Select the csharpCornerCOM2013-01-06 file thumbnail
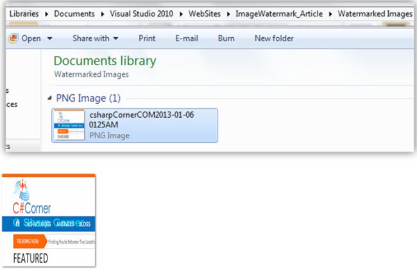This screenshot has height=269, width=417. coord(69,125)
